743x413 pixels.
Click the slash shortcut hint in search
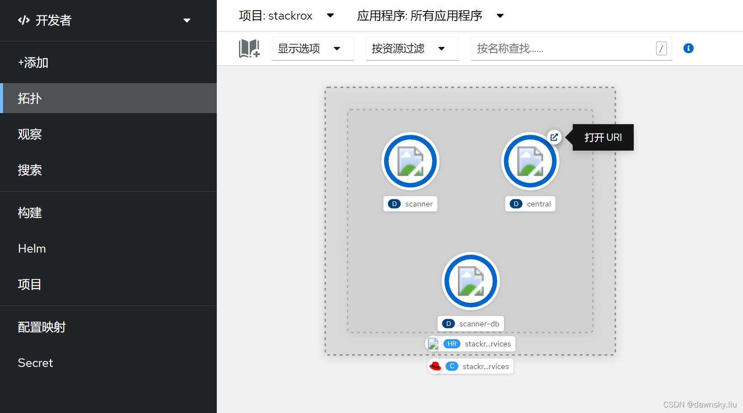[661, 48]
